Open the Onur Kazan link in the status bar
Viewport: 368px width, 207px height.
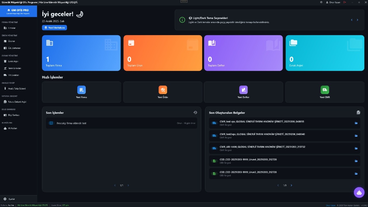coord(330,205)
